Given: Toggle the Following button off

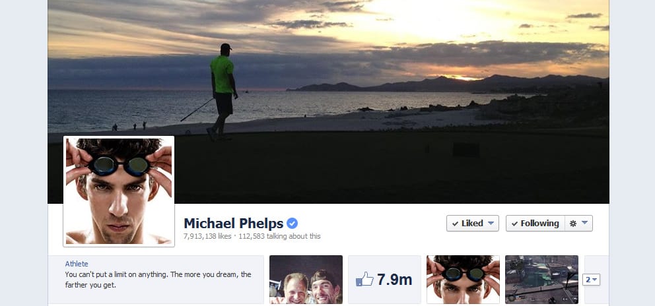Looking at the screenshot, I should pos(535,224).
